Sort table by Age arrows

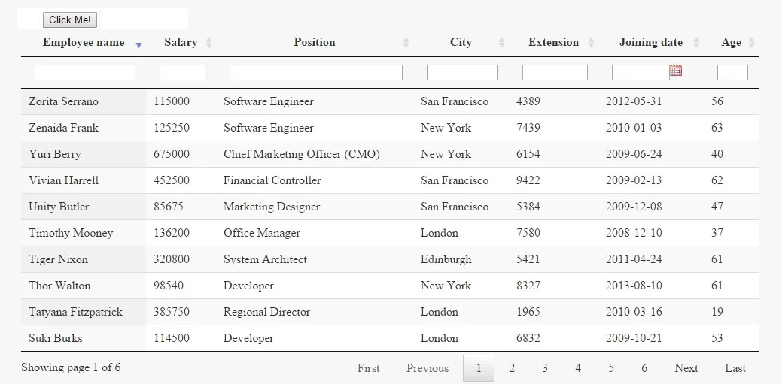pyautogui.click(x=751, y=43)
